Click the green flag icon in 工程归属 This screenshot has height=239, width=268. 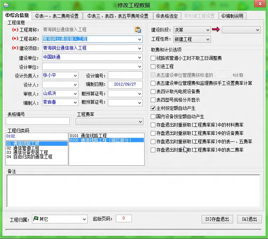click(x=36, y=218)
